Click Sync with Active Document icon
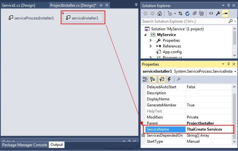This screenshot has height=151, width=238. [180, 13]
